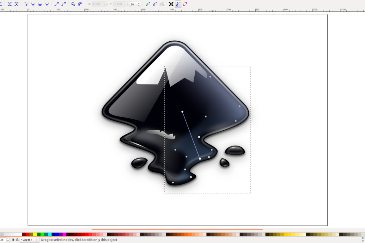The image size is (365, 243).
Task: Convert selected stroke to path
Action: (80, 4)
